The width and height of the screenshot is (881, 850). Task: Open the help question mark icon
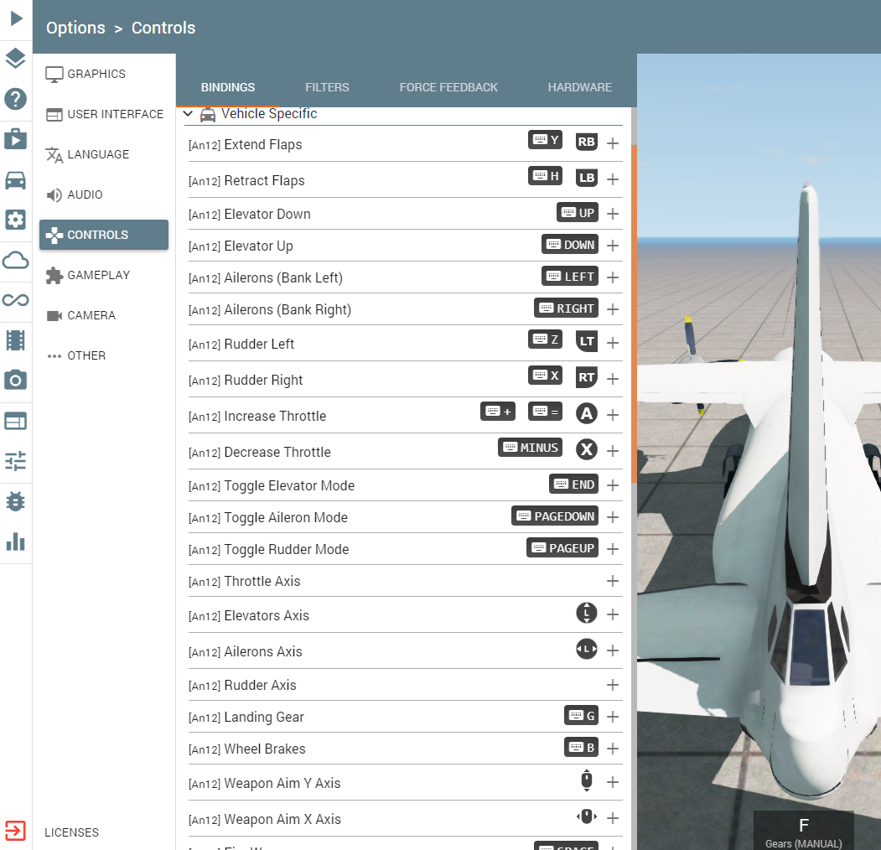16,99
